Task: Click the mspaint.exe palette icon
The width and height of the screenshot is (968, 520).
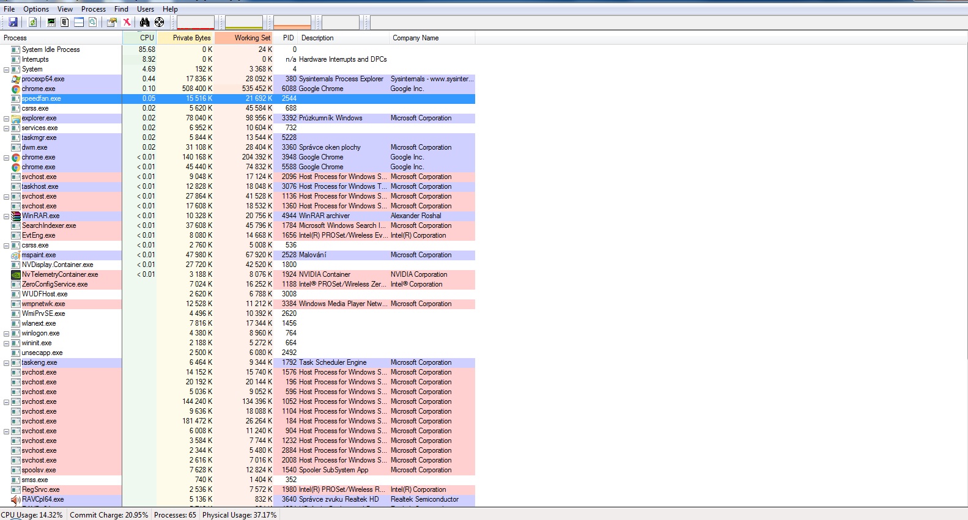Action: pyautogui.click(x=16, y=255)
